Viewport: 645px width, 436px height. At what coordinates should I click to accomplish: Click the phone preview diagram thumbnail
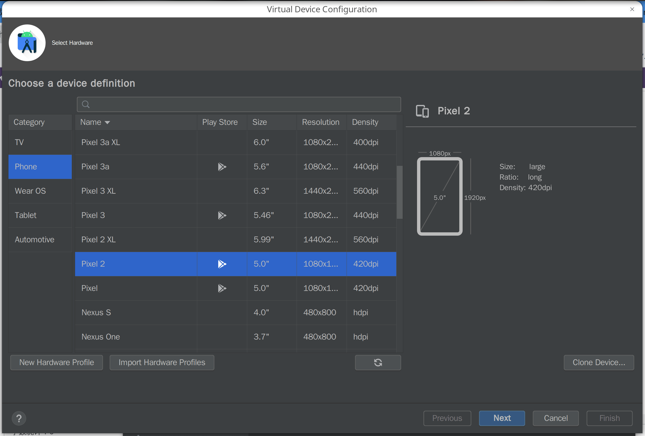tap(440, 196)
